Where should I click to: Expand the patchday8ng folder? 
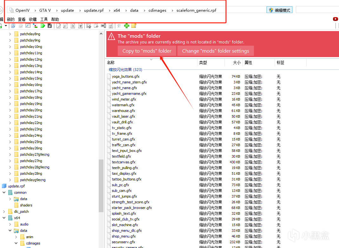click(10, 34)
